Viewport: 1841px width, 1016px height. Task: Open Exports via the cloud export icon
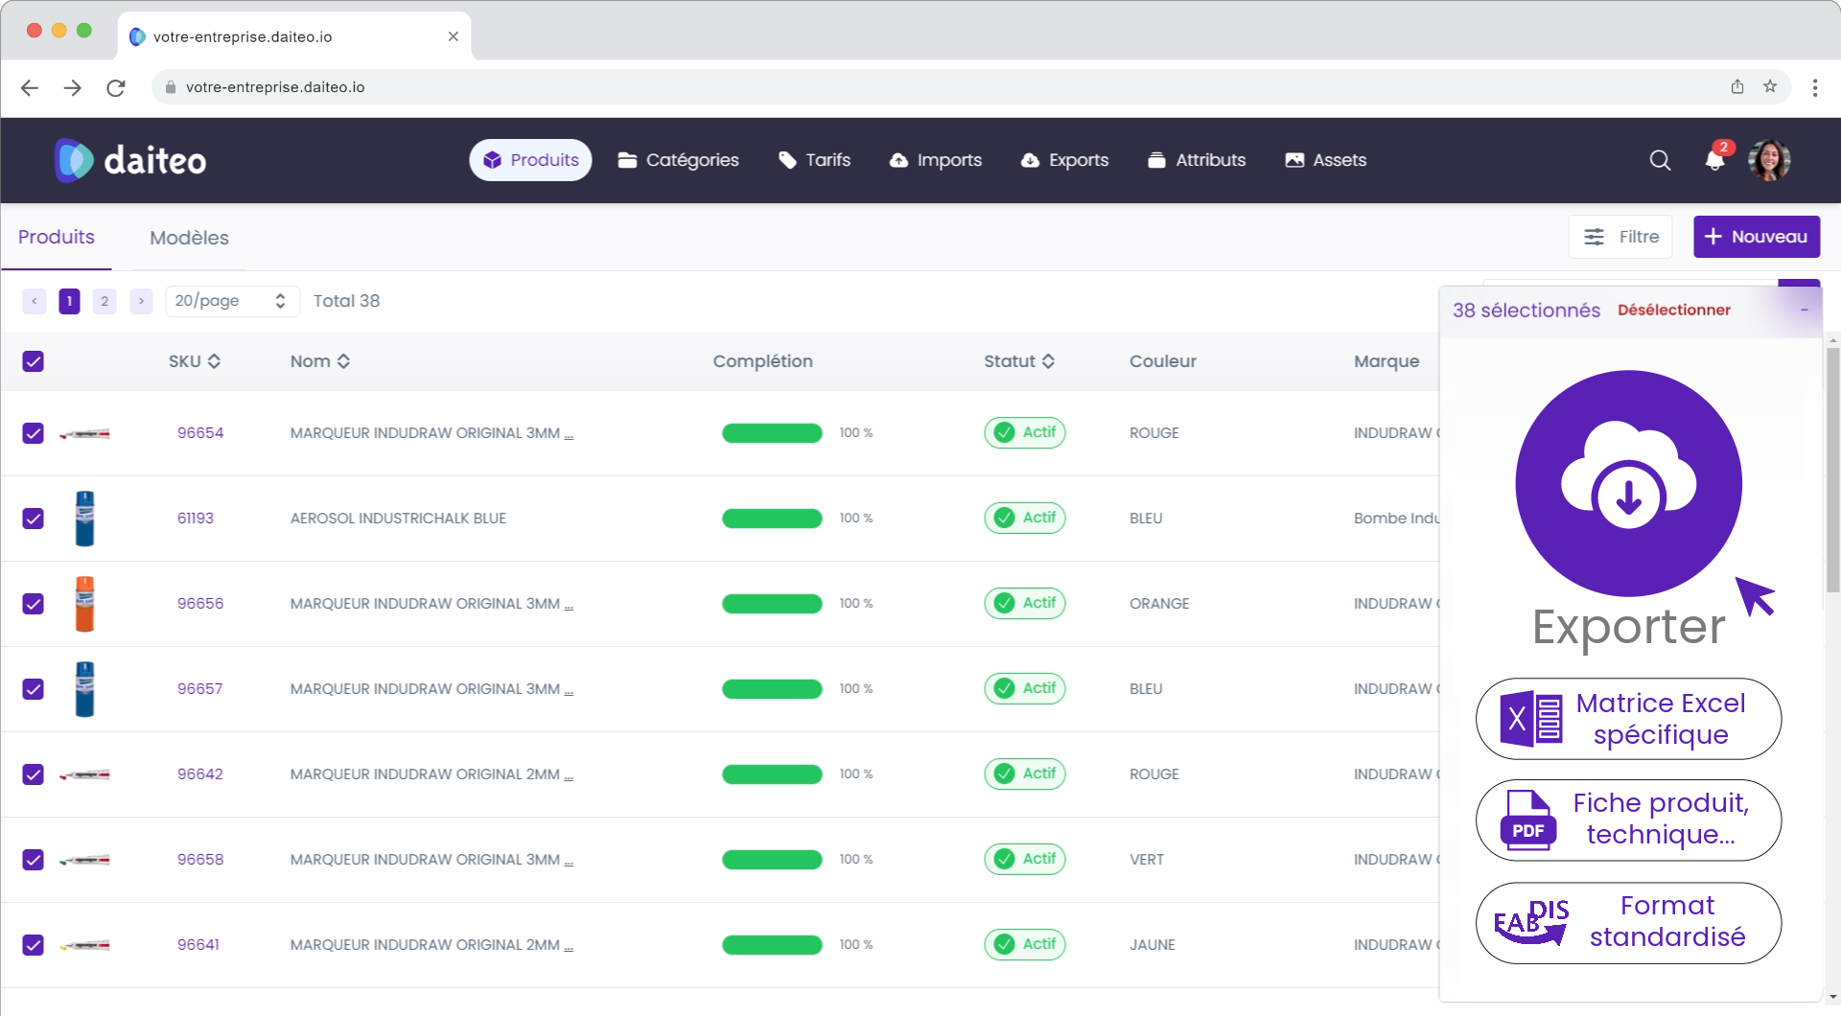(1030, 160)
